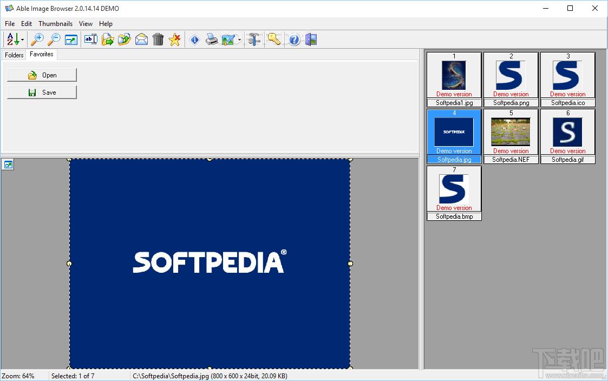
Task: Click the zoom out magnifier icon
Action: click(54, 39)
